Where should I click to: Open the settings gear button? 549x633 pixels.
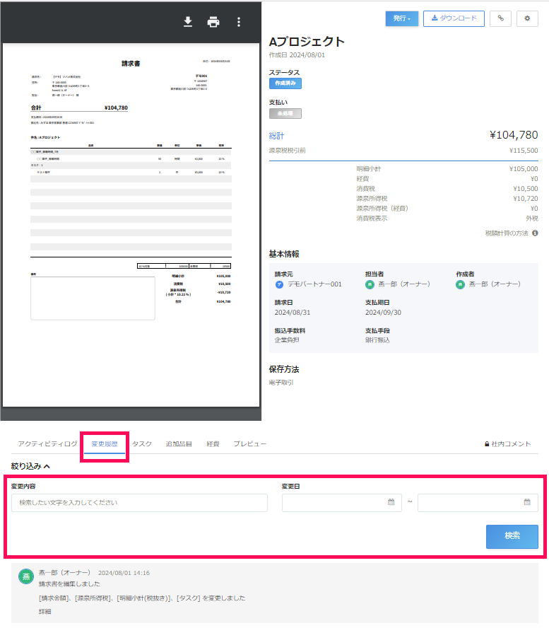527,18
